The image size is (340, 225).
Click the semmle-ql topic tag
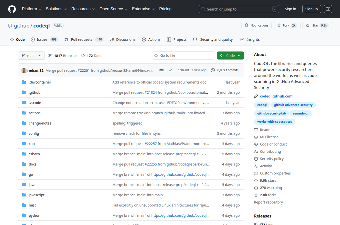(x=300, y=113)
